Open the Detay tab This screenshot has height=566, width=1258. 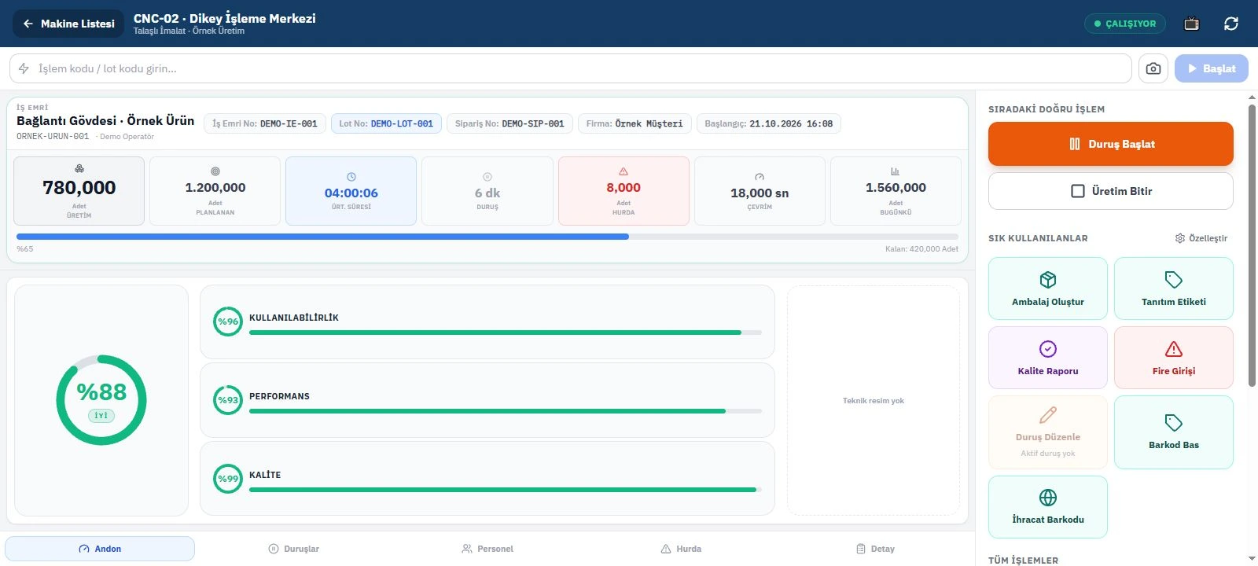click(x=875, y=549)
